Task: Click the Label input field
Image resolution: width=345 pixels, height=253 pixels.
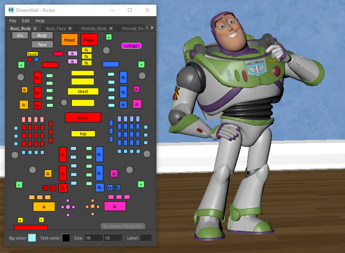Action: [x=146, y=238]
